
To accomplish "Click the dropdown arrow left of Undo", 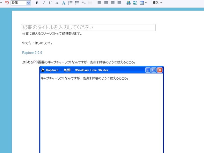I will 1,3.
